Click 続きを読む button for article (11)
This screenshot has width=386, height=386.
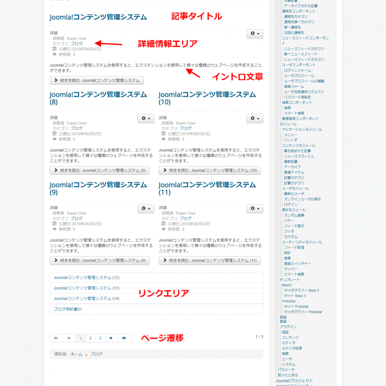[209, 261]
